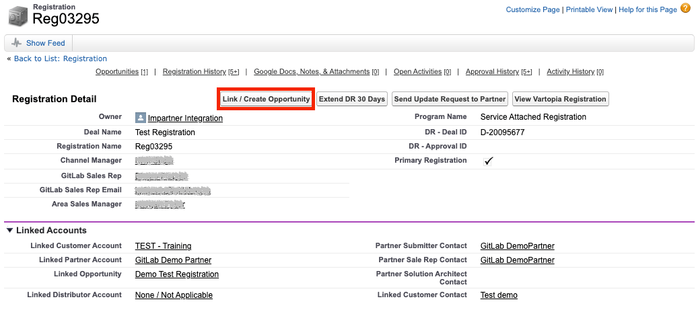Click Send Update Request to Partner
Viewport: 696px width, 312px height.
point(450,100)
